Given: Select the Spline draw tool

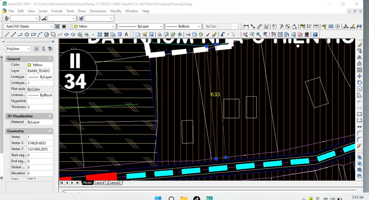Looking at the screenshot, I should 60,35.
